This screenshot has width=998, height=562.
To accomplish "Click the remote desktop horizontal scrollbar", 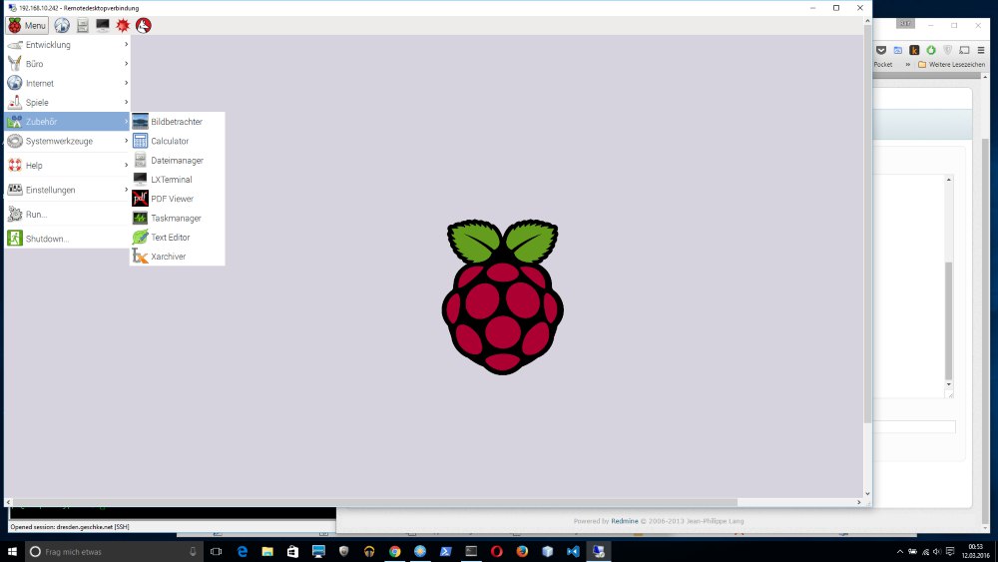I will point(375,502).
